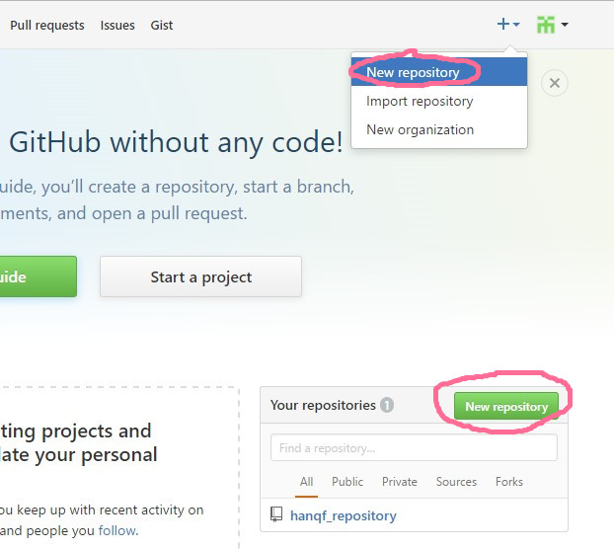Open Gist from the top navigation
This screenshot has width=614, height=549.
pyautogui.click(x=162, y=26)
